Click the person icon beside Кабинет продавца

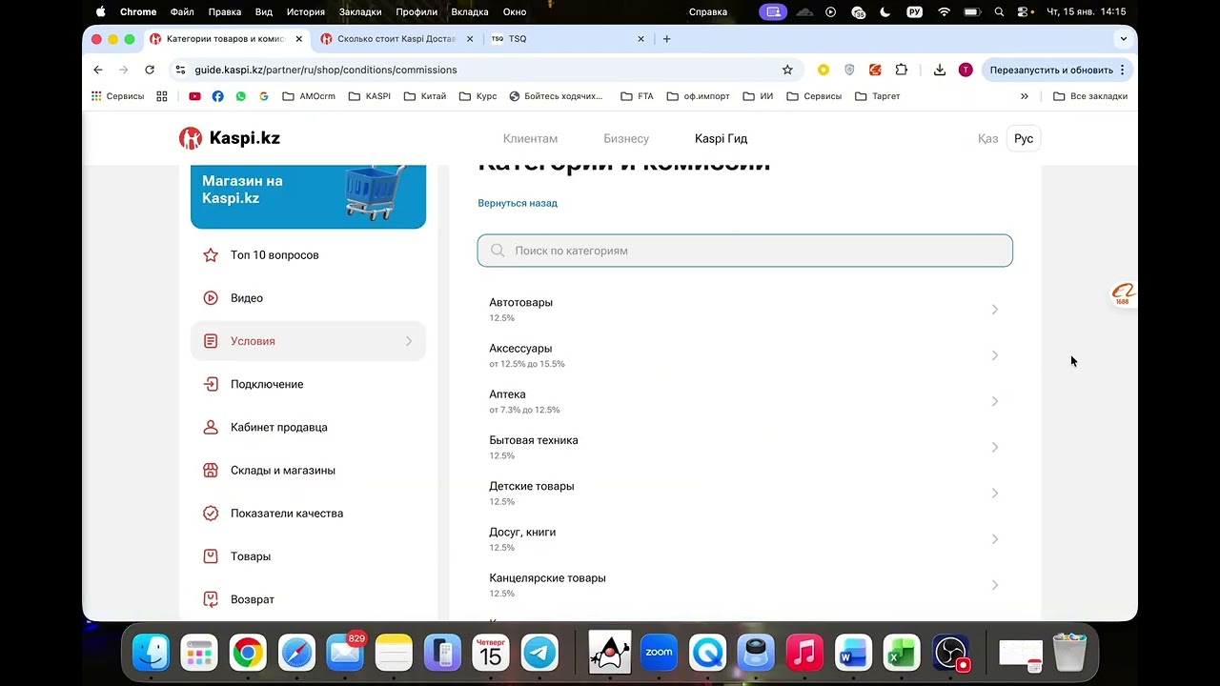(x=211, y=427)
